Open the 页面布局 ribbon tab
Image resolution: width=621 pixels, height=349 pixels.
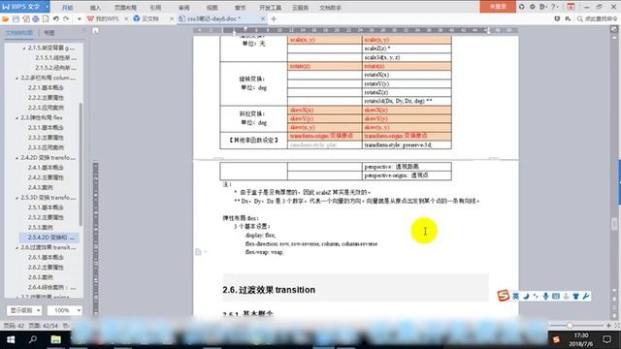point(125,8)
